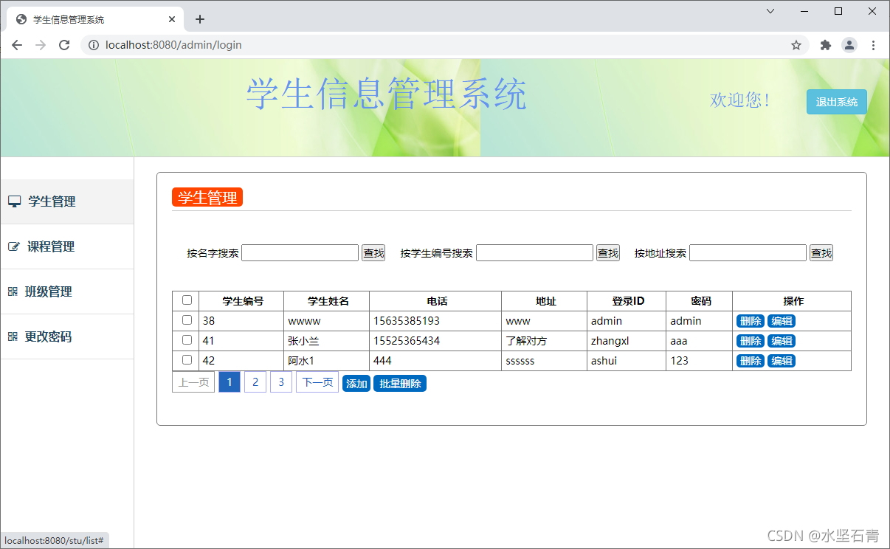Focus the 按地址搜索 input field
This screenshot has height=549, width=890.
pos(748,253)
